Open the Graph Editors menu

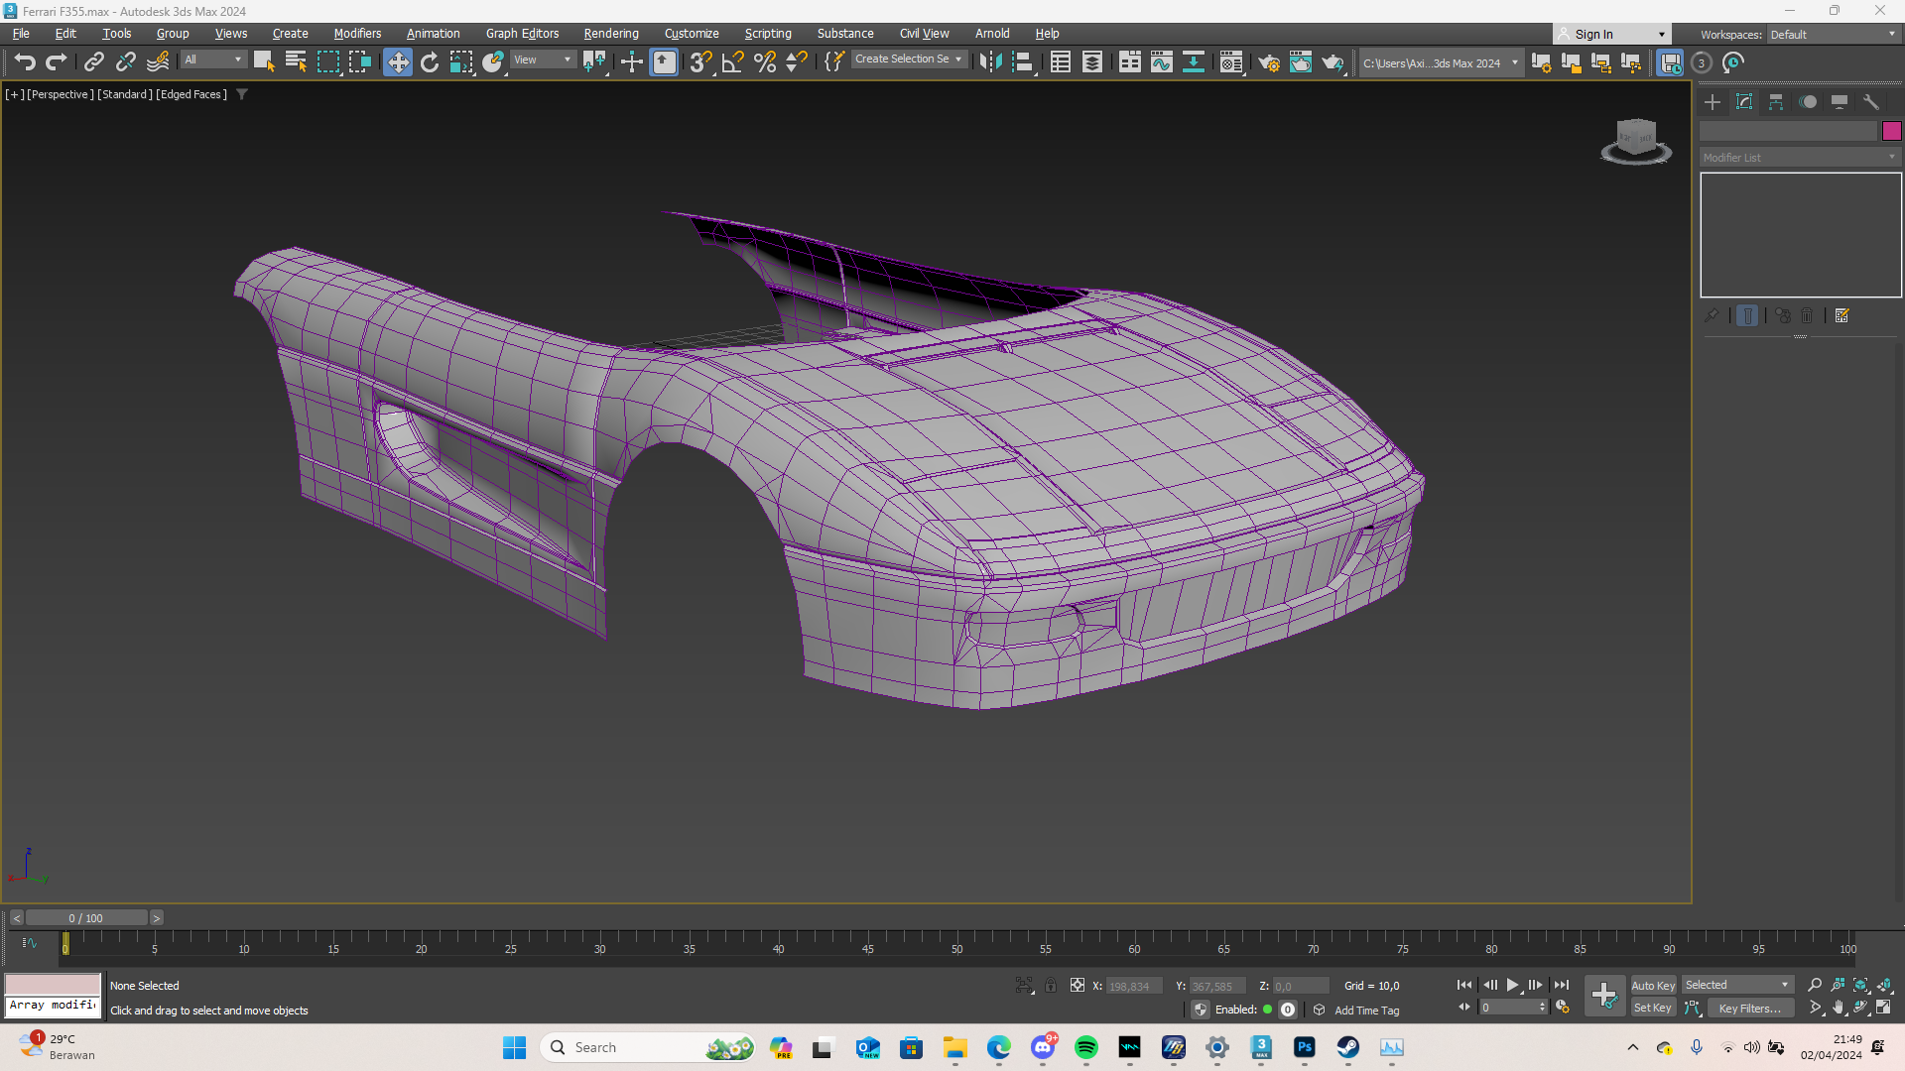coord(522,34)
